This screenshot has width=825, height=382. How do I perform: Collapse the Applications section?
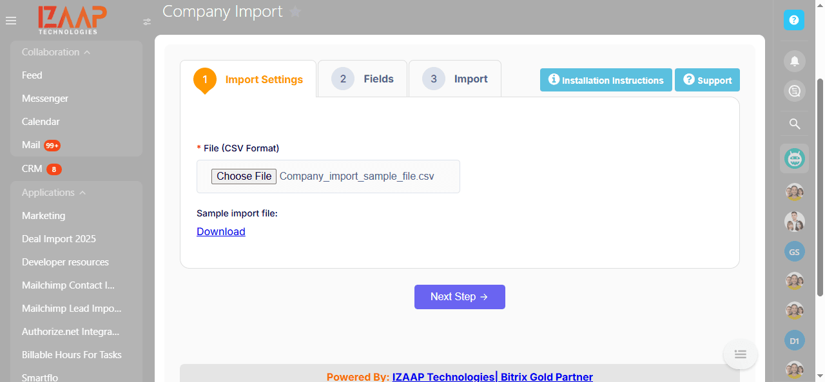click(81, 192)
